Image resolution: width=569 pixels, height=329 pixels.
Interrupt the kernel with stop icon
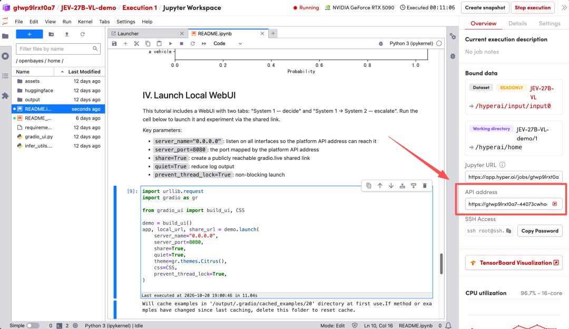(x=181, y=44)
